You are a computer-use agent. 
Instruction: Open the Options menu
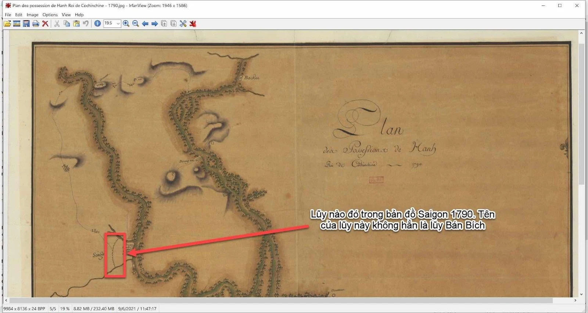[50, 15]
